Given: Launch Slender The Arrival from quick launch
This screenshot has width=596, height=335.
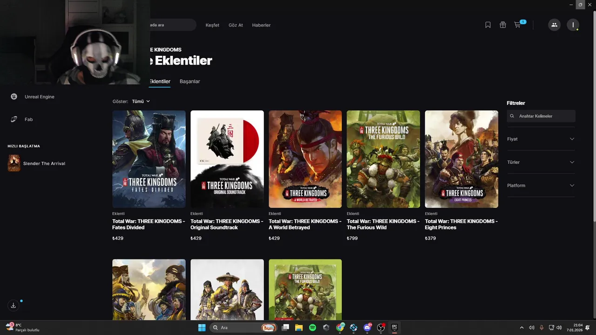Looking at the screenshot, I should click(x=37, y=163).
